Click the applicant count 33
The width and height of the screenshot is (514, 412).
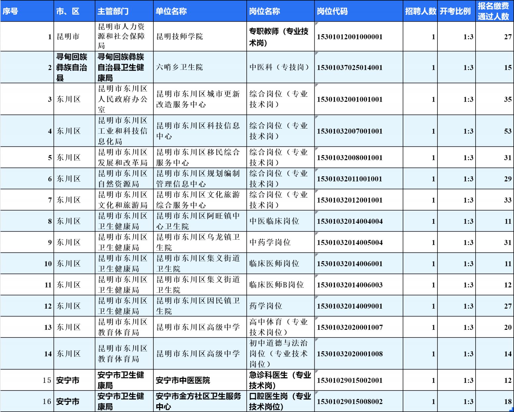click(x=495, y=200)
